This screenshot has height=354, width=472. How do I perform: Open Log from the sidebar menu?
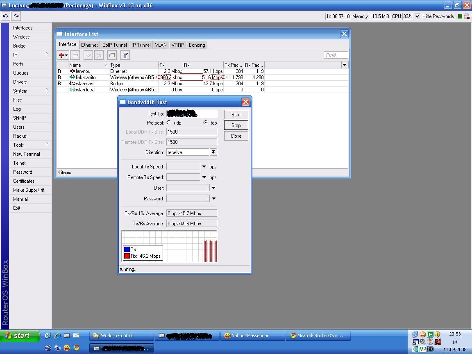click(x=17, y=109)
